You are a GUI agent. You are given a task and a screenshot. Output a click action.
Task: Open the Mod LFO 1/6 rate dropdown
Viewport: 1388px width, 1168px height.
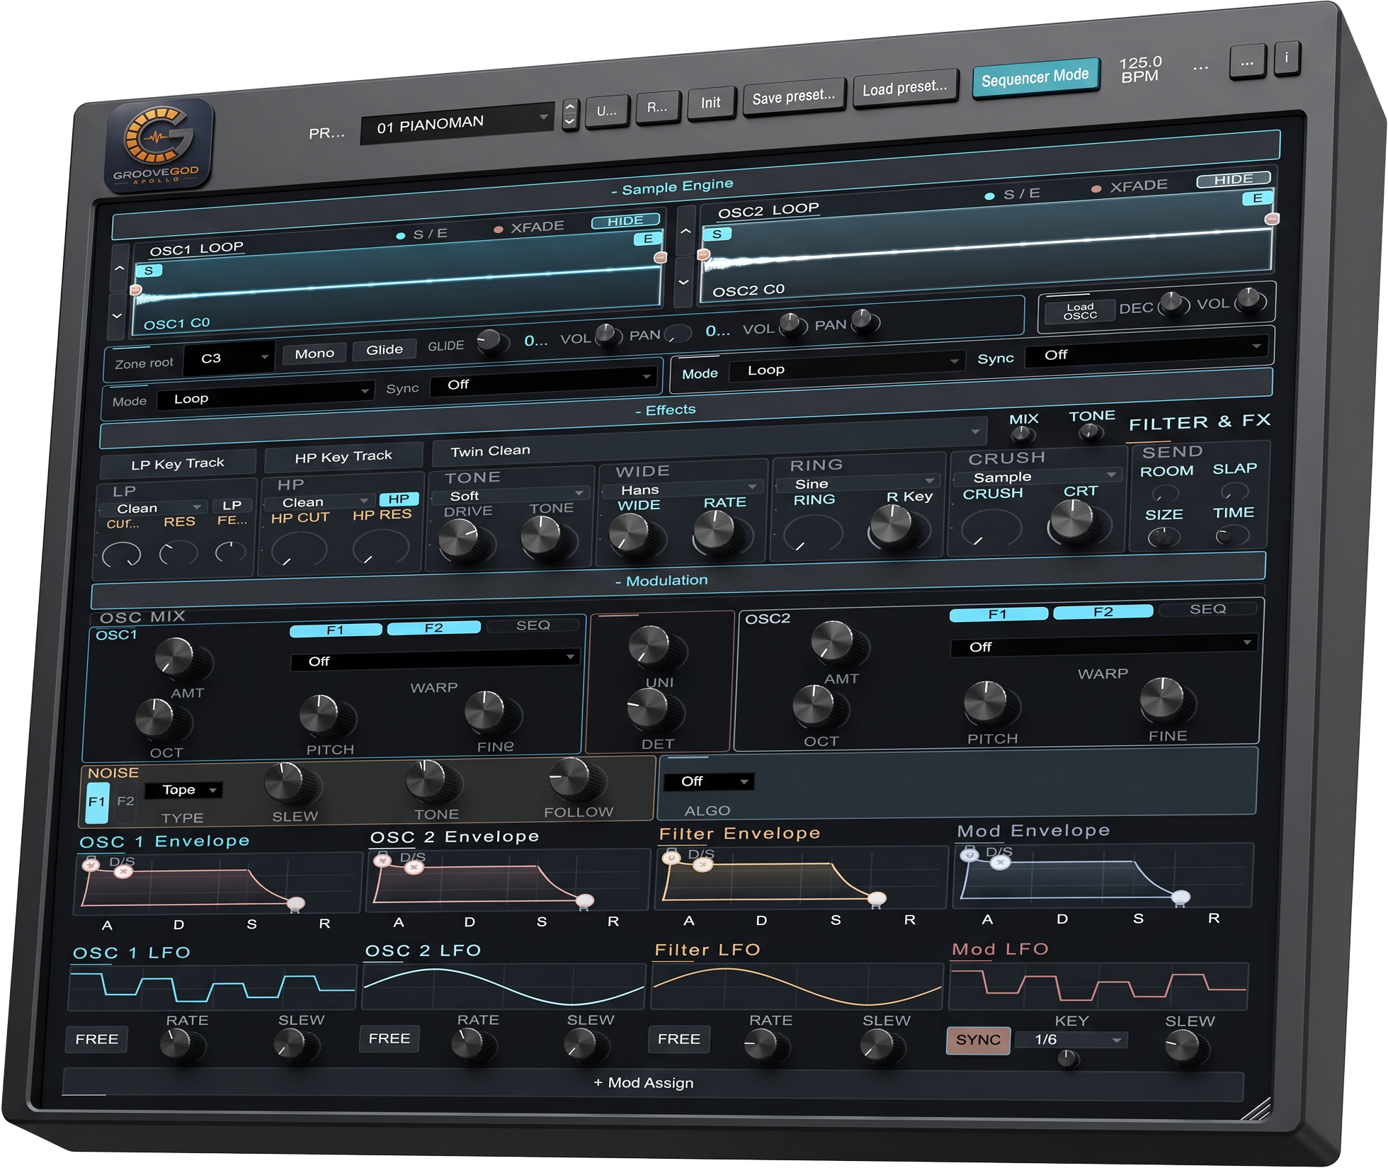1071,1040
